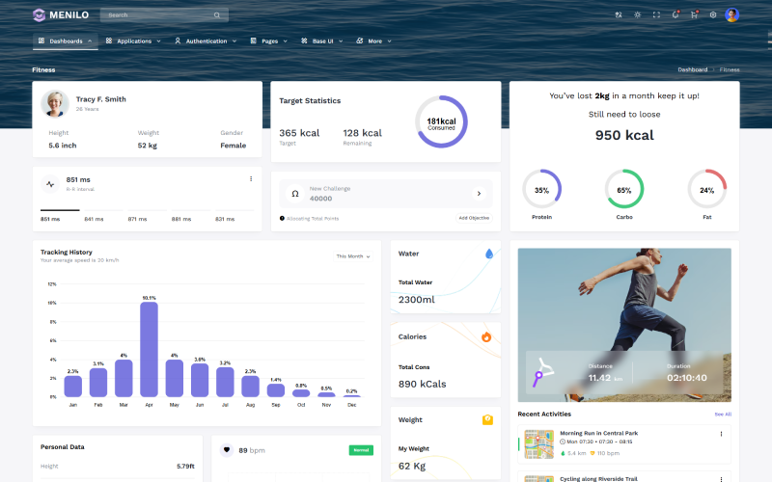Image resolution: width=772 pixels, height=482 pixels.
Task: Open the shopping cart icon
Action: click(x=694, y=14)
